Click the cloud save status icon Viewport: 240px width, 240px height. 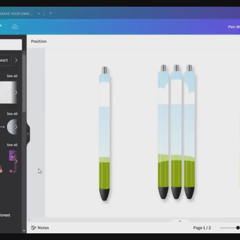click(15, 26)
